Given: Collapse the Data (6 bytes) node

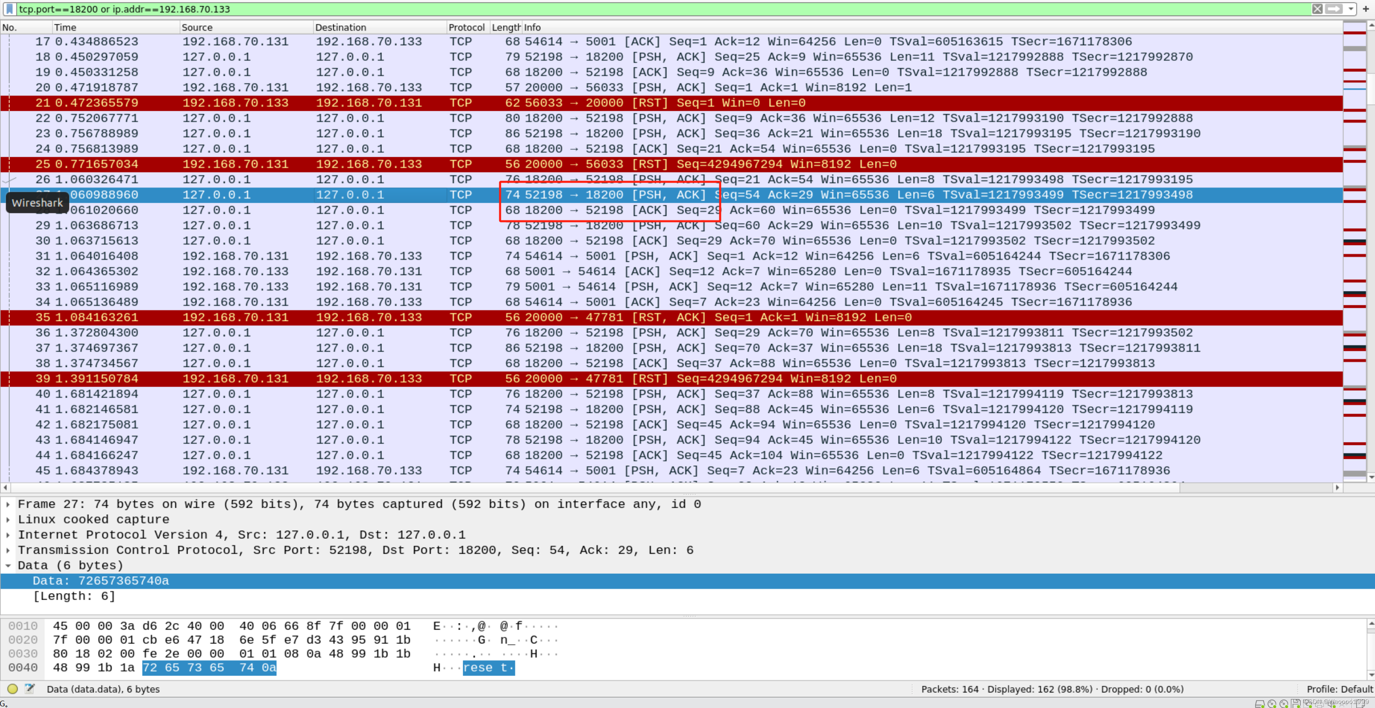Looking at the screenshot, I should pyautogui.click(x=8, y=566).
